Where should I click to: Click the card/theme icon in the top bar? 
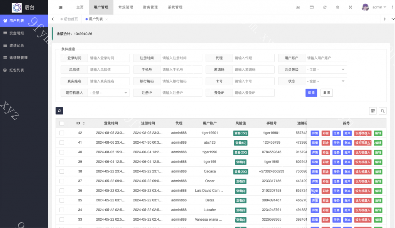click(x=312, y=7)
